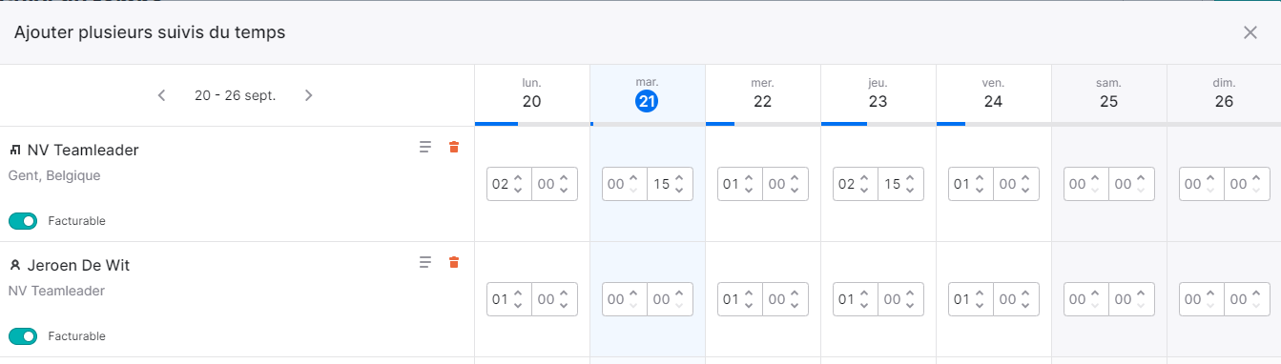Click the 20 - 26 sept. date range
The width and height of the screenshot is (1281, 364).
click(x=236, y=95)
